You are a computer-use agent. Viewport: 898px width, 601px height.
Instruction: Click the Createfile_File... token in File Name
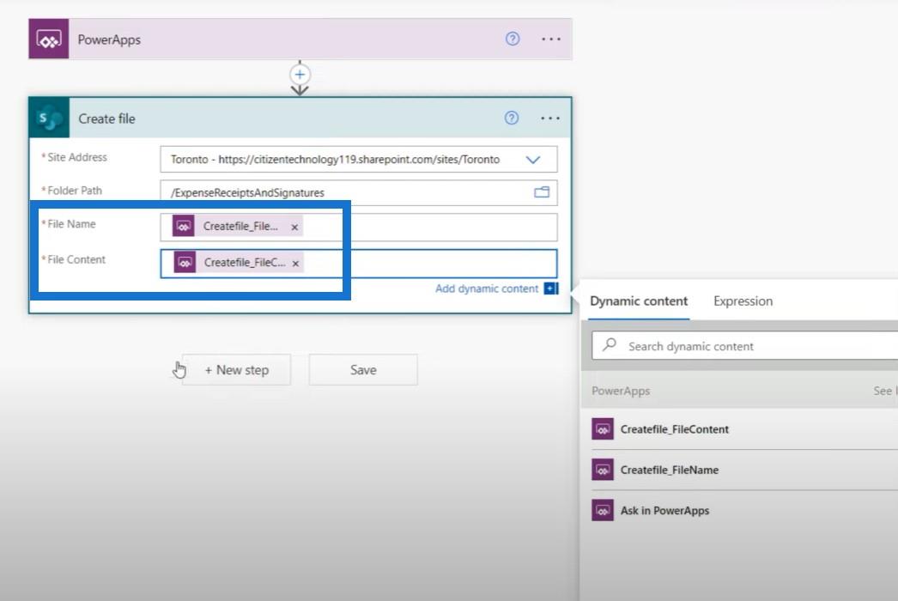pos(238,227)
